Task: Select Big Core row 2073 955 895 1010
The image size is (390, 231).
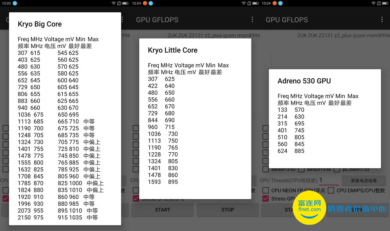Action: [58, 211]
